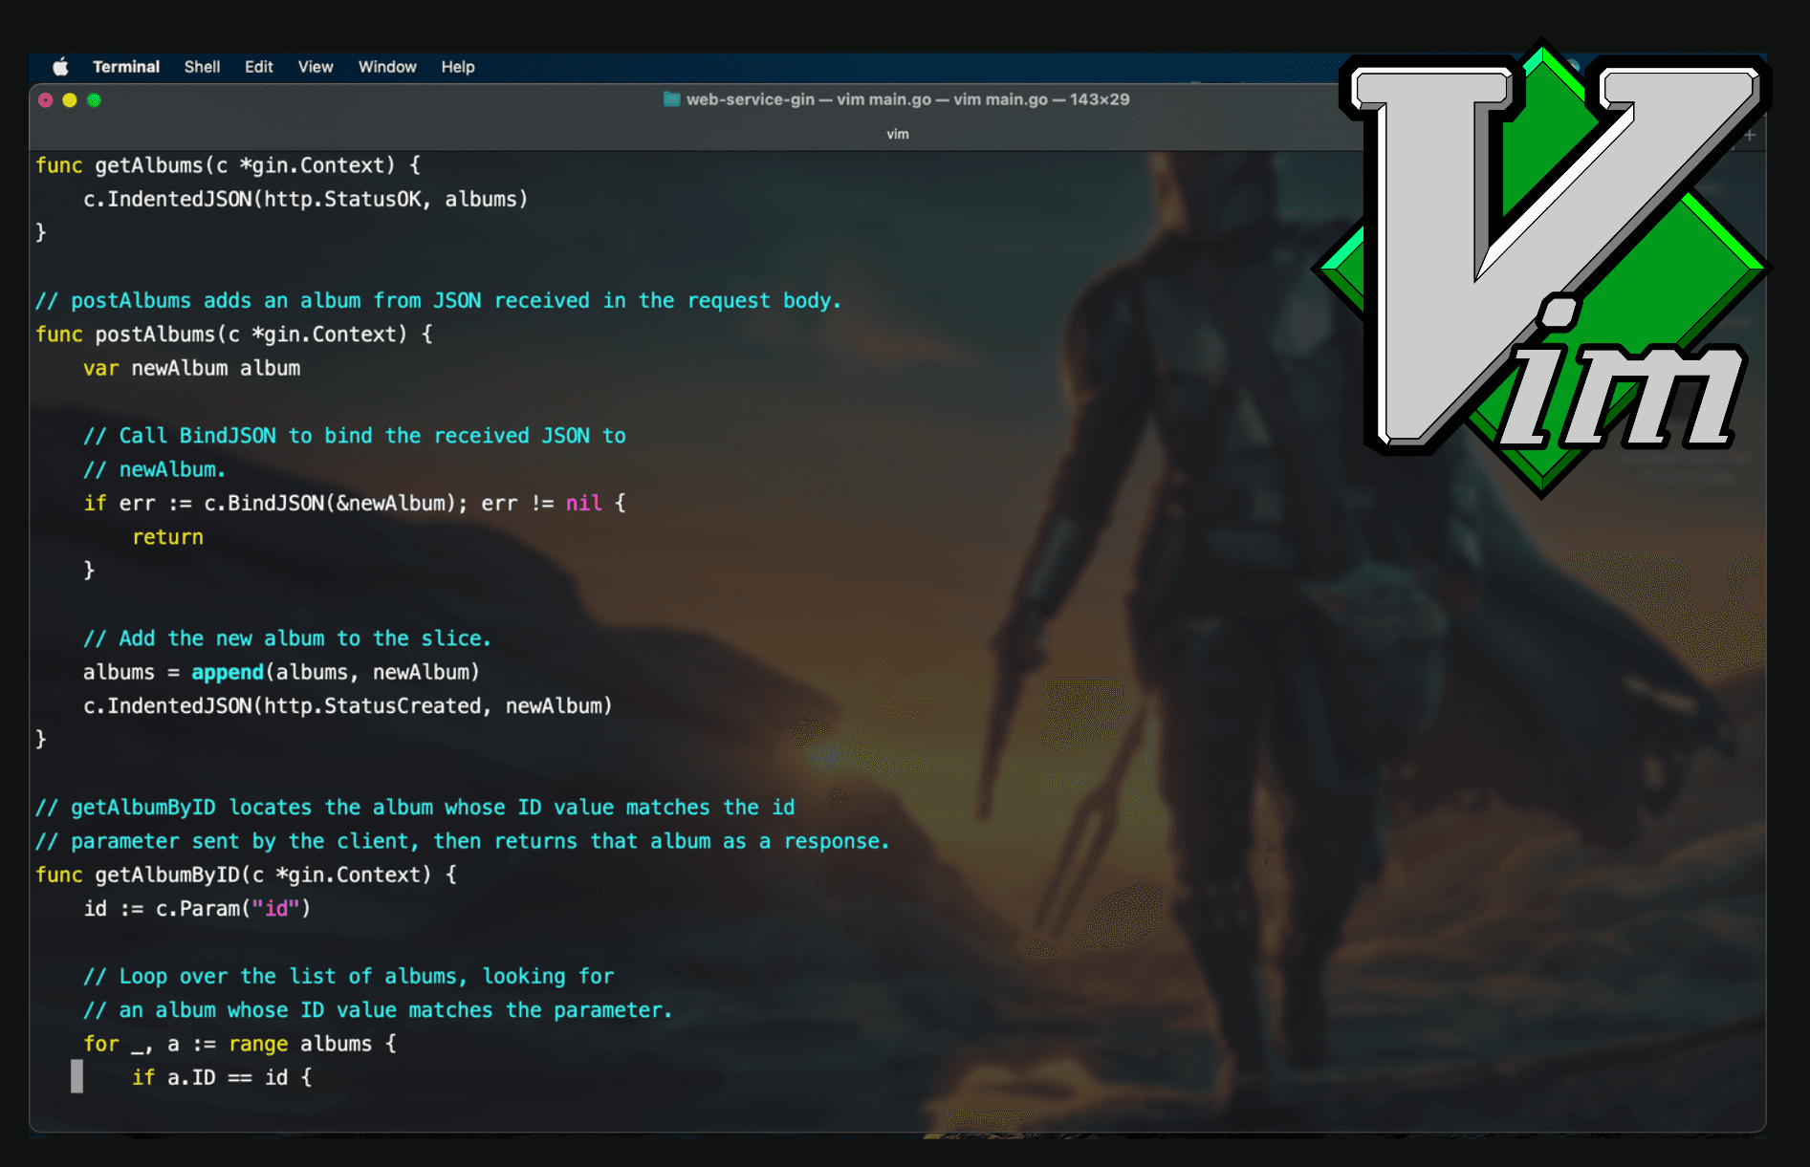This screenshot has width=1810, height=1167.
Task: Click the pink nil keyword
Action: click(583, 504)
